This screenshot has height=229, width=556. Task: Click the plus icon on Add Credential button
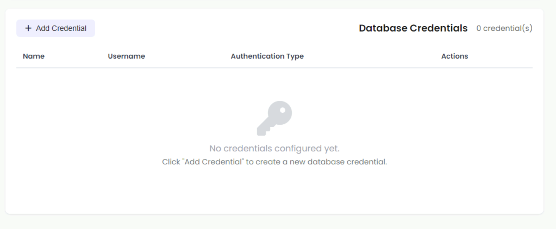coord(28,28)
